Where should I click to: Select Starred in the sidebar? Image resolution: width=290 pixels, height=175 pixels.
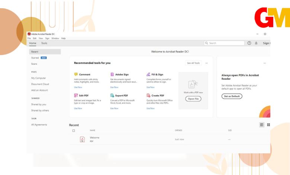tap(35, 58)
